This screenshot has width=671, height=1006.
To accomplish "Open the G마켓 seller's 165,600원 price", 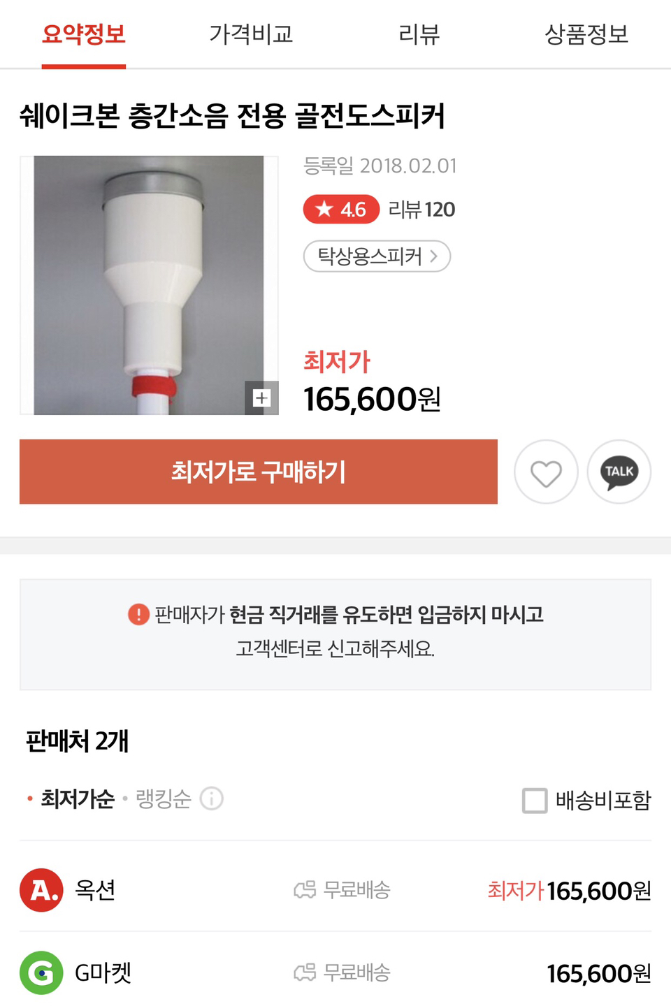I will point(598,973).
